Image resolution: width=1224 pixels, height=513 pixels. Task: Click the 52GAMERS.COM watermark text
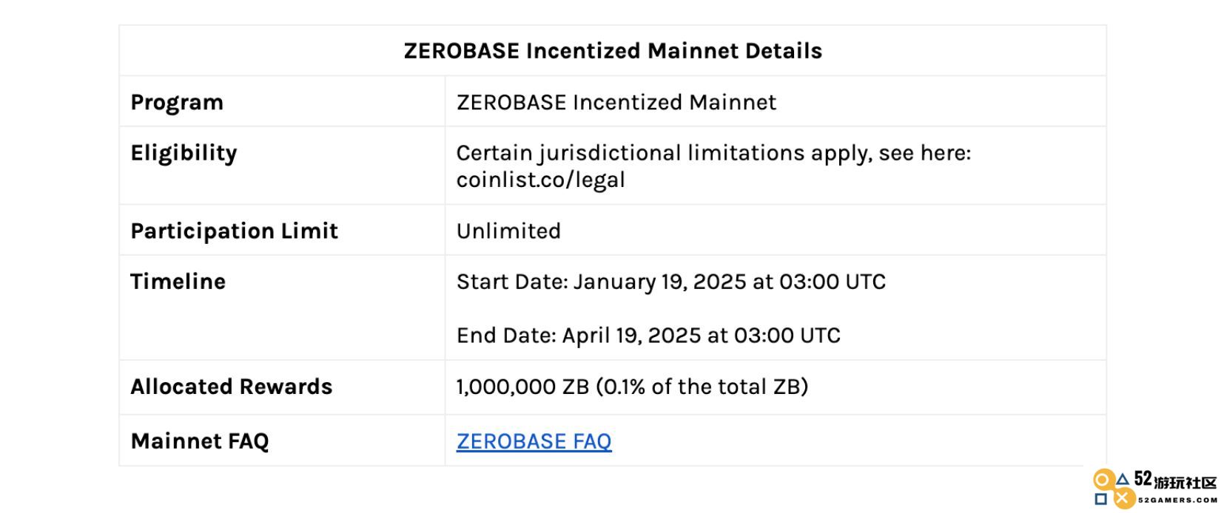coord(1177,500)
